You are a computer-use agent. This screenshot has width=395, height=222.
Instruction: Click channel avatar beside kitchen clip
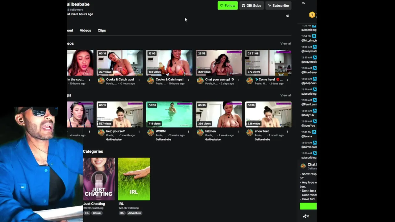(200, 132)
